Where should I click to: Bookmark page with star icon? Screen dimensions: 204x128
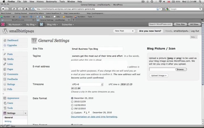158,9
